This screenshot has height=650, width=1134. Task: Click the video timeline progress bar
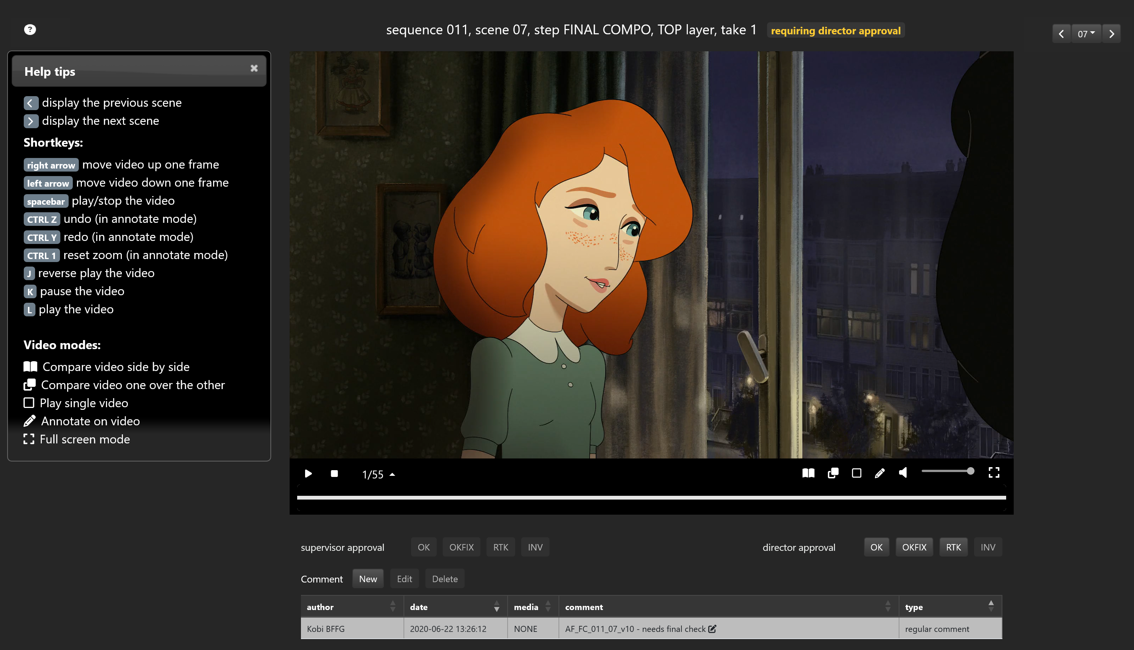click(651, 497)
